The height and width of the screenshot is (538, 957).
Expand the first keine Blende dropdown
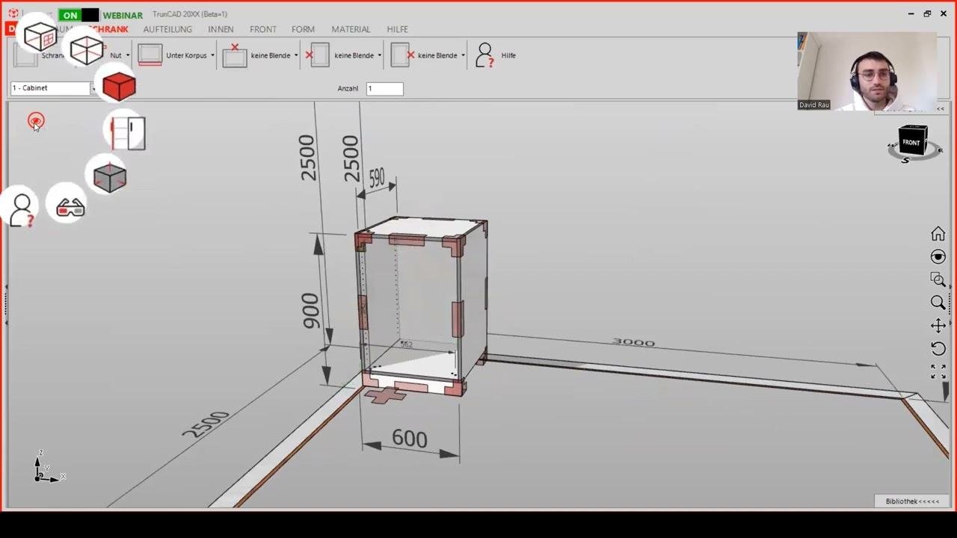pyautogui.click(x=296, y=55)
